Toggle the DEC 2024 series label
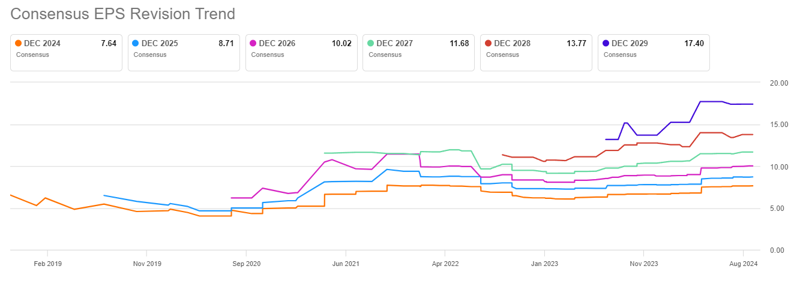This screenshot has height=281, width=797. click(42, 43)
